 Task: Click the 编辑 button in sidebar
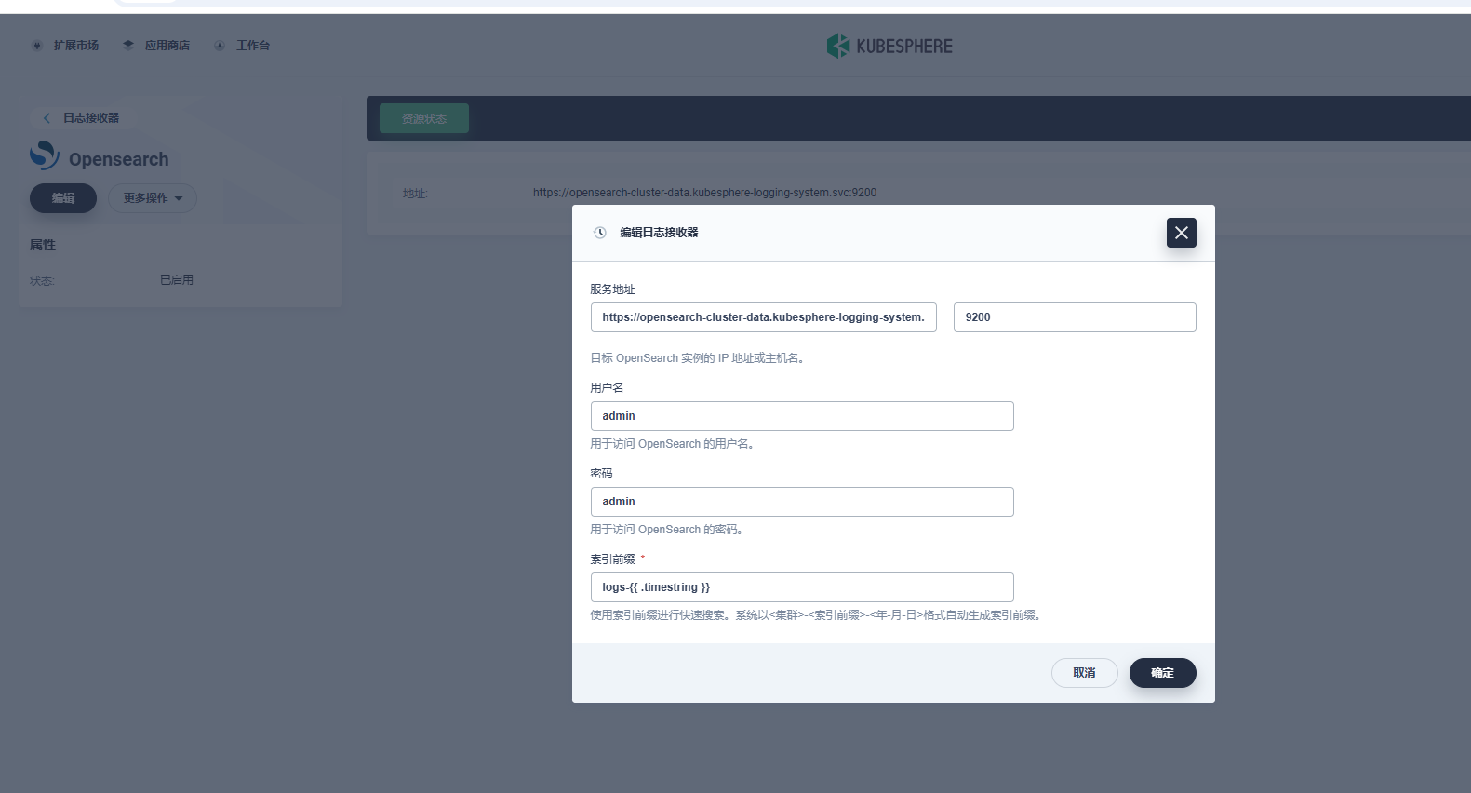pyautogui.click(x=63, y=198)
